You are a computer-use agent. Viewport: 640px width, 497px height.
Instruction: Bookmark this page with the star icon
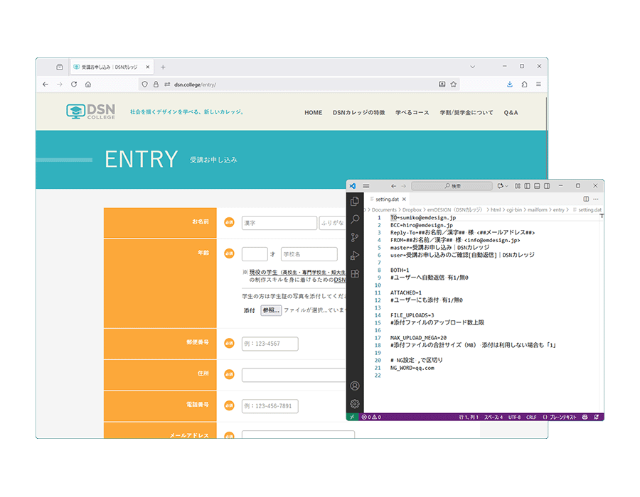click(453, 84)
